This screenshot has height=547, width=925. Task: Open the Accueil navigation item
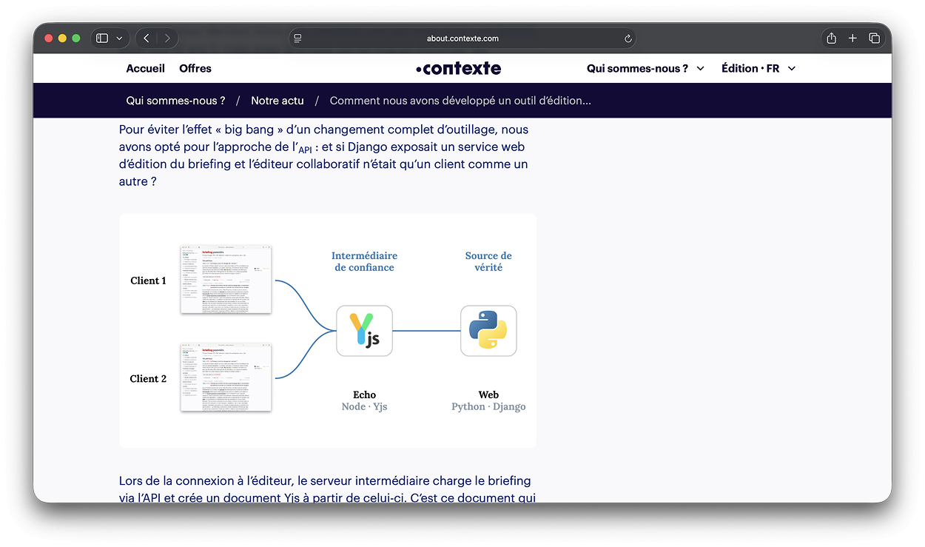point(145,68)
